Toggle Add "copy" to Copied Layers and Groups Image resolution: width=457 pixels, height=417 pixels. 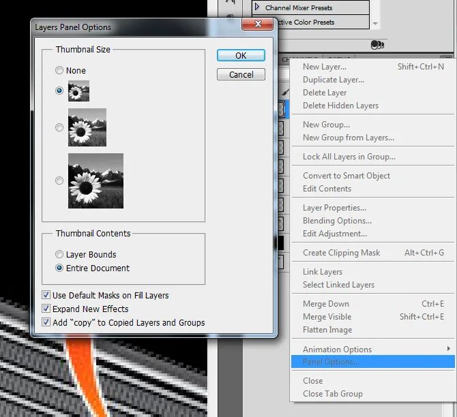(46, 322)
